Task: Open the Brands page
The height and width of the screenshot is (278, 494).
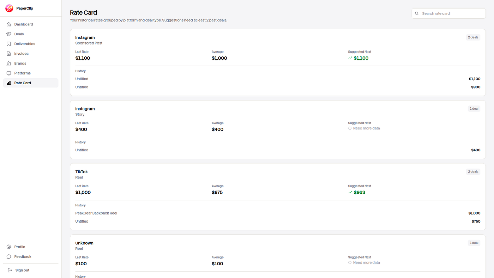Action: pos(31,64)
